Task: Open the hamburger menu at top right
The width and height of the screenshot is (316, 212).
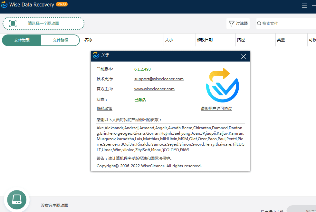Action: pos(304,5)
